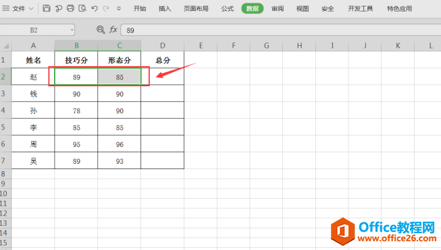Select column B header
This screenshot has width=441, height=250.
tap(76, 45)
